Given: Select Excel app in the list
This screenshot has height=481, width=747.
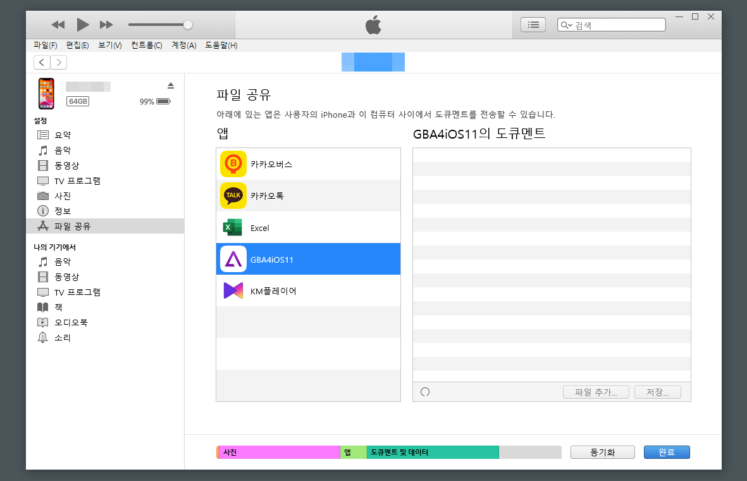Looking at the screenshot, I should 308,227.
